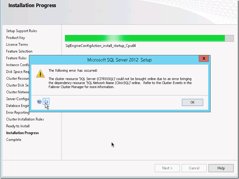This screenshot has width=239, height=179.
Task: Select Cluster Disk Selection step
Action: point(18,85)
